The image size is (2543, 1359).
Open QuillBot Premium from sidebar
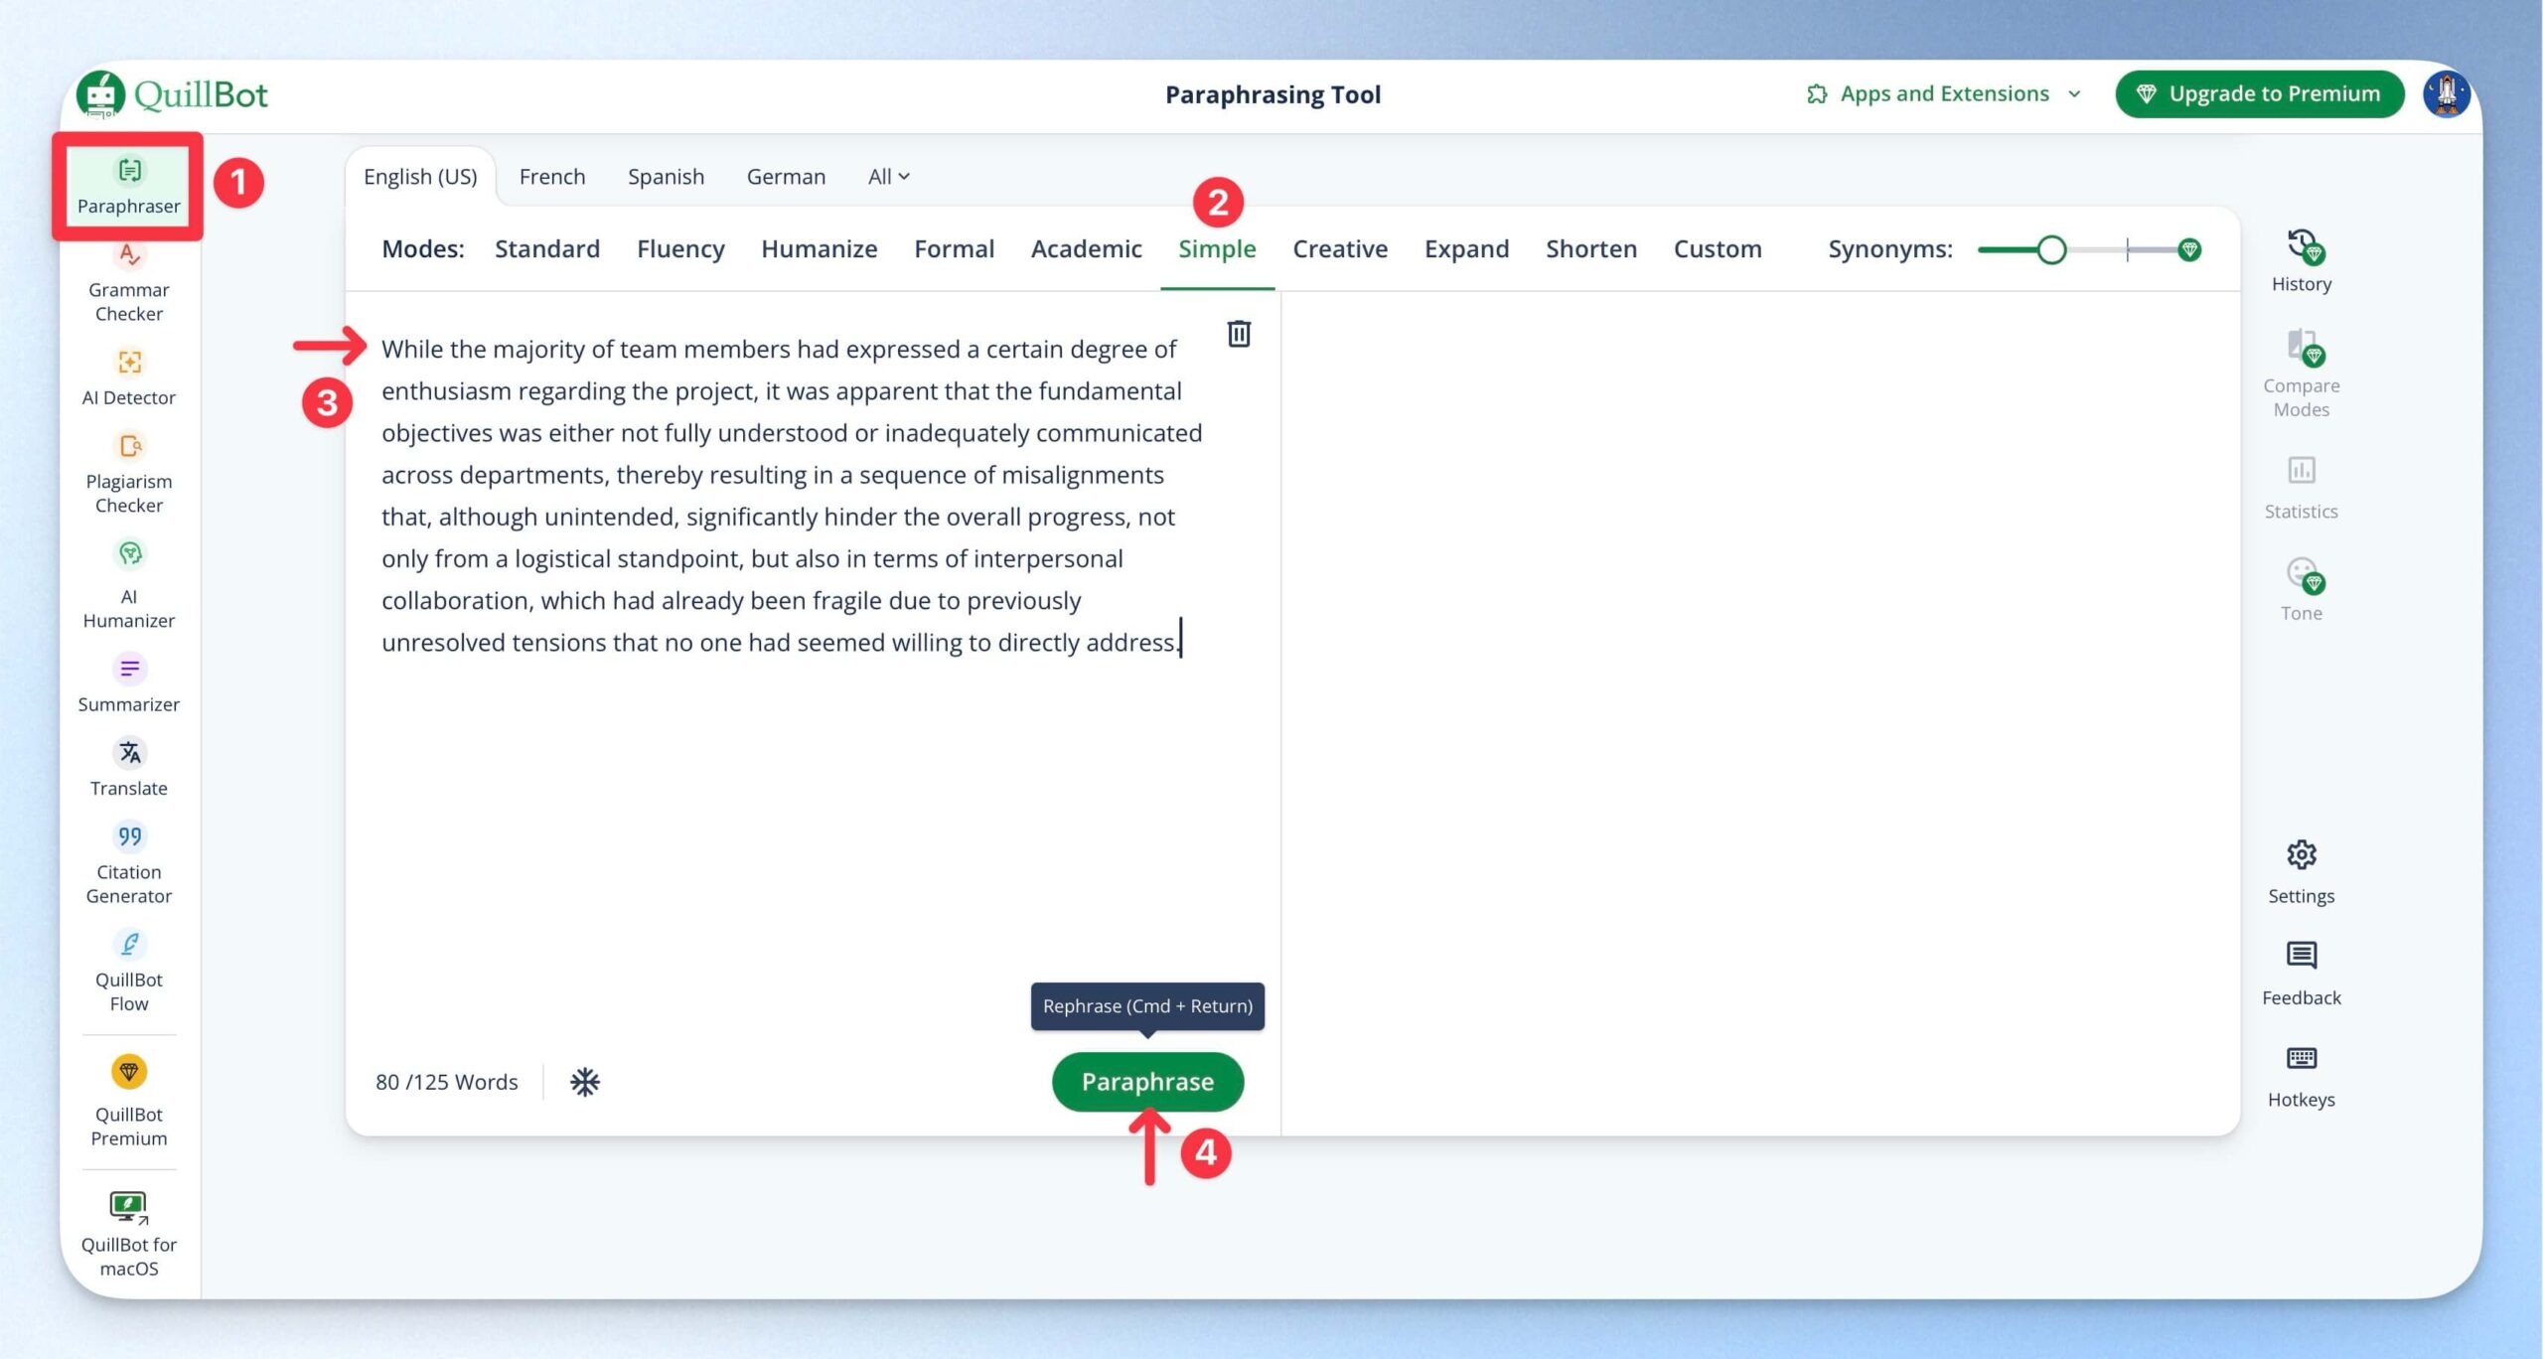[128, 1101]
